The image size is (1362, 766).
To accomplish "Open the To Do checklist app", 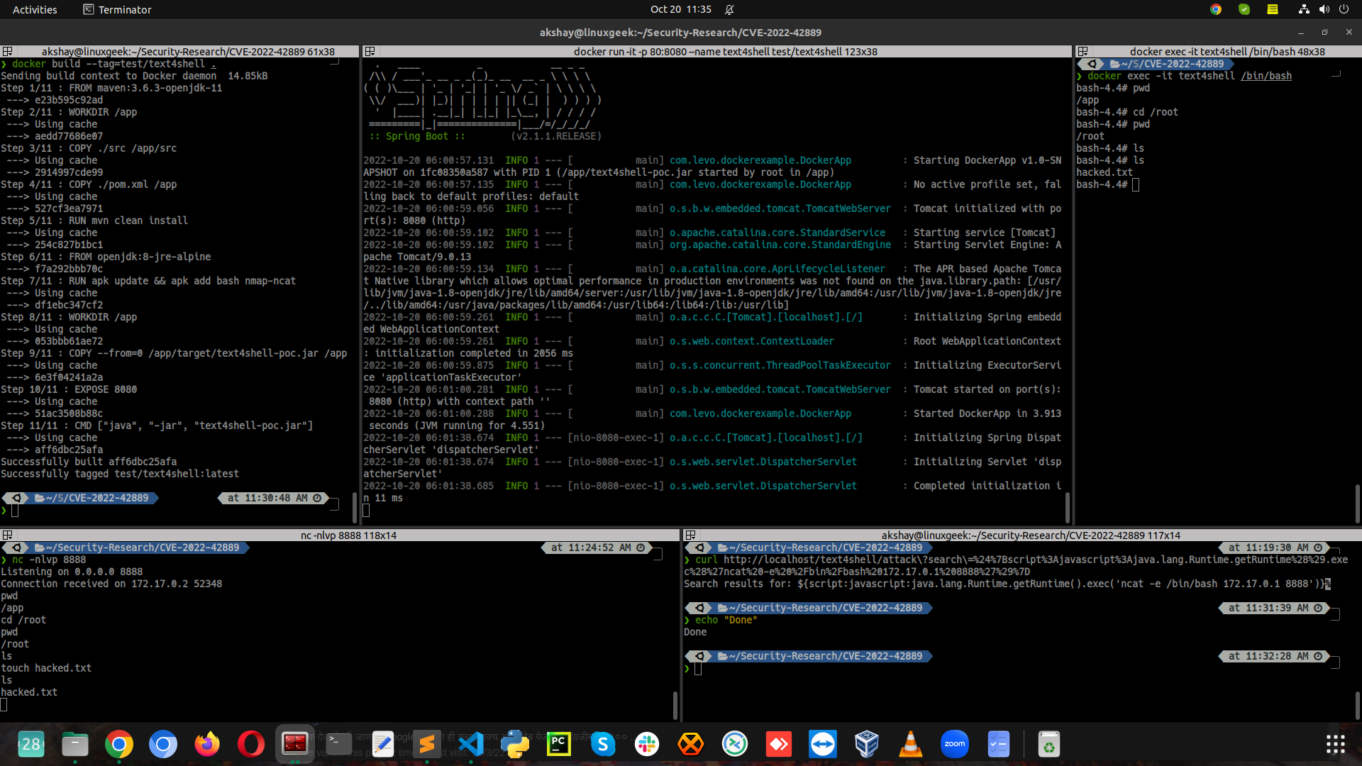I will 999,744.
